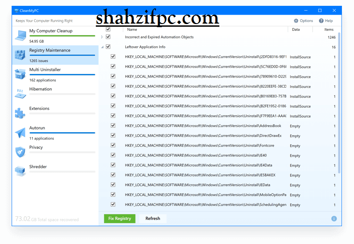Viewport: 354px width, 244px height.
Task: Toggle checkbox for the Uninstall\AddressBook entry
Action: point(113,126)
